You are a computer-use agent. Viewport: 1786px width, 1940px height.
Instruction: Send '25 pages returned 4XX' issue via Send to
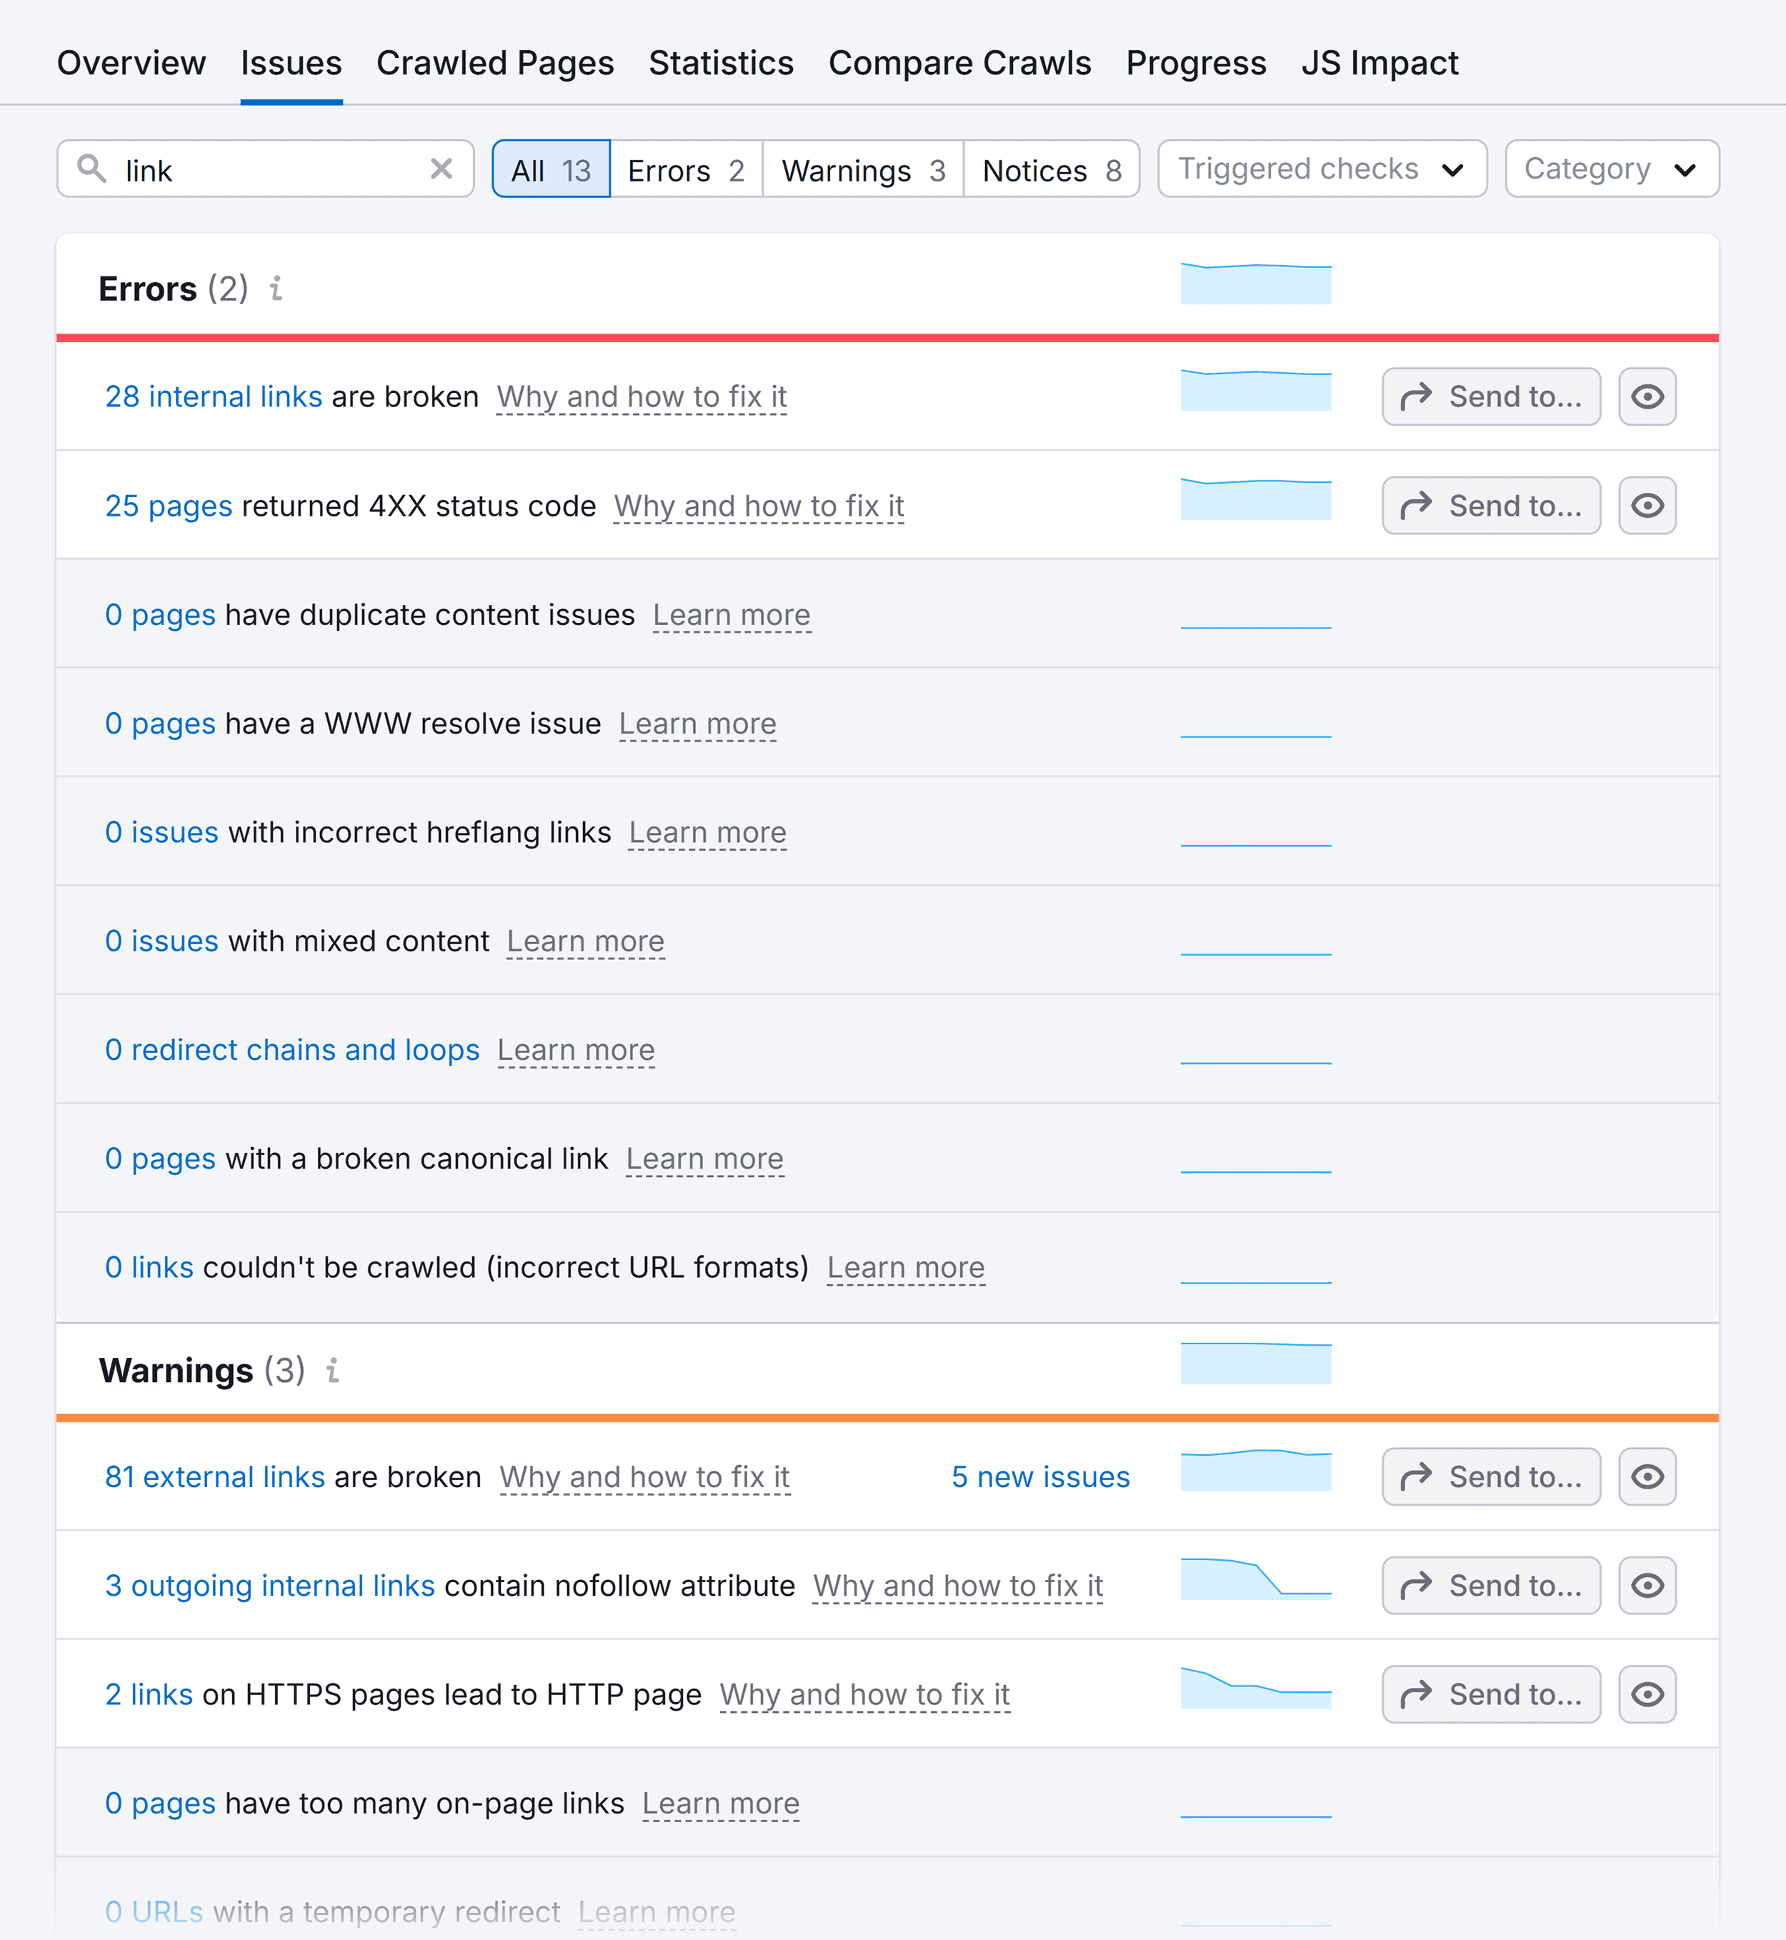(1491, 505)
